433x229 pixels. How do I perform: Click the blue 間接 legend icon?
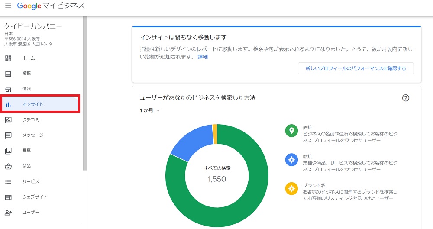click(291, 160)
